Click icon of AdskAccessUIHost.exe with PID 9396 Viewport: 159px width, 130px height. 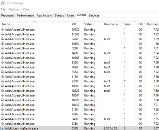(3, 114)
